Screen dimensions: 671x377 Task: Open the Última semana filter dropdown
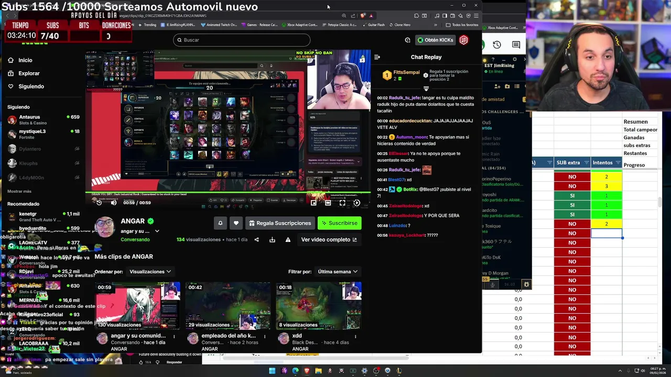tap(338, 272)
